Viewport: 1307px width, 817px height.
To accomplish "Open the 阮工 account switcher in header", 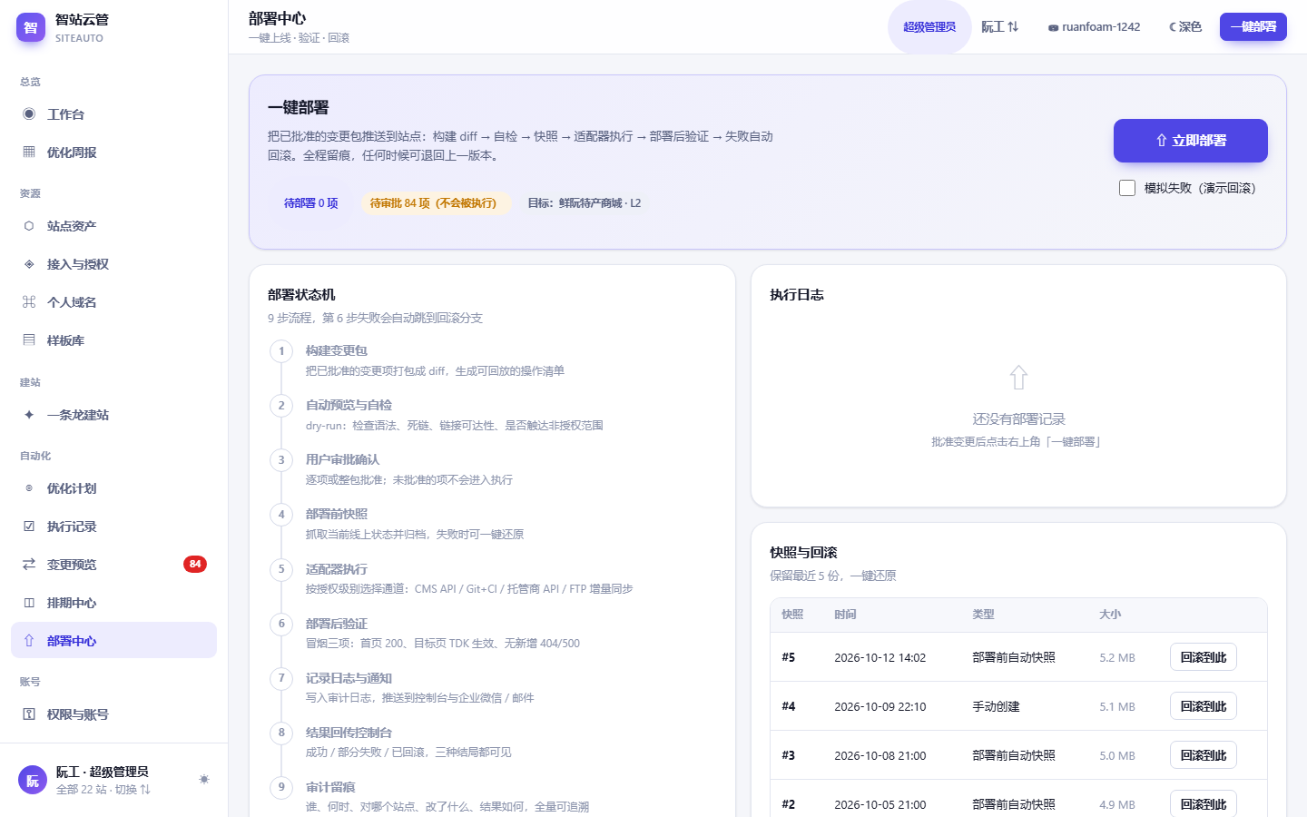I will (1000, 27).
